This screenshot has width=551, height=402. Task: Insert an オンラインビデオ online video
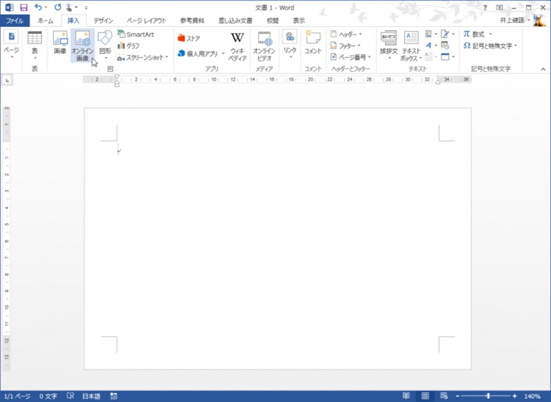click(x=264, y=46)
